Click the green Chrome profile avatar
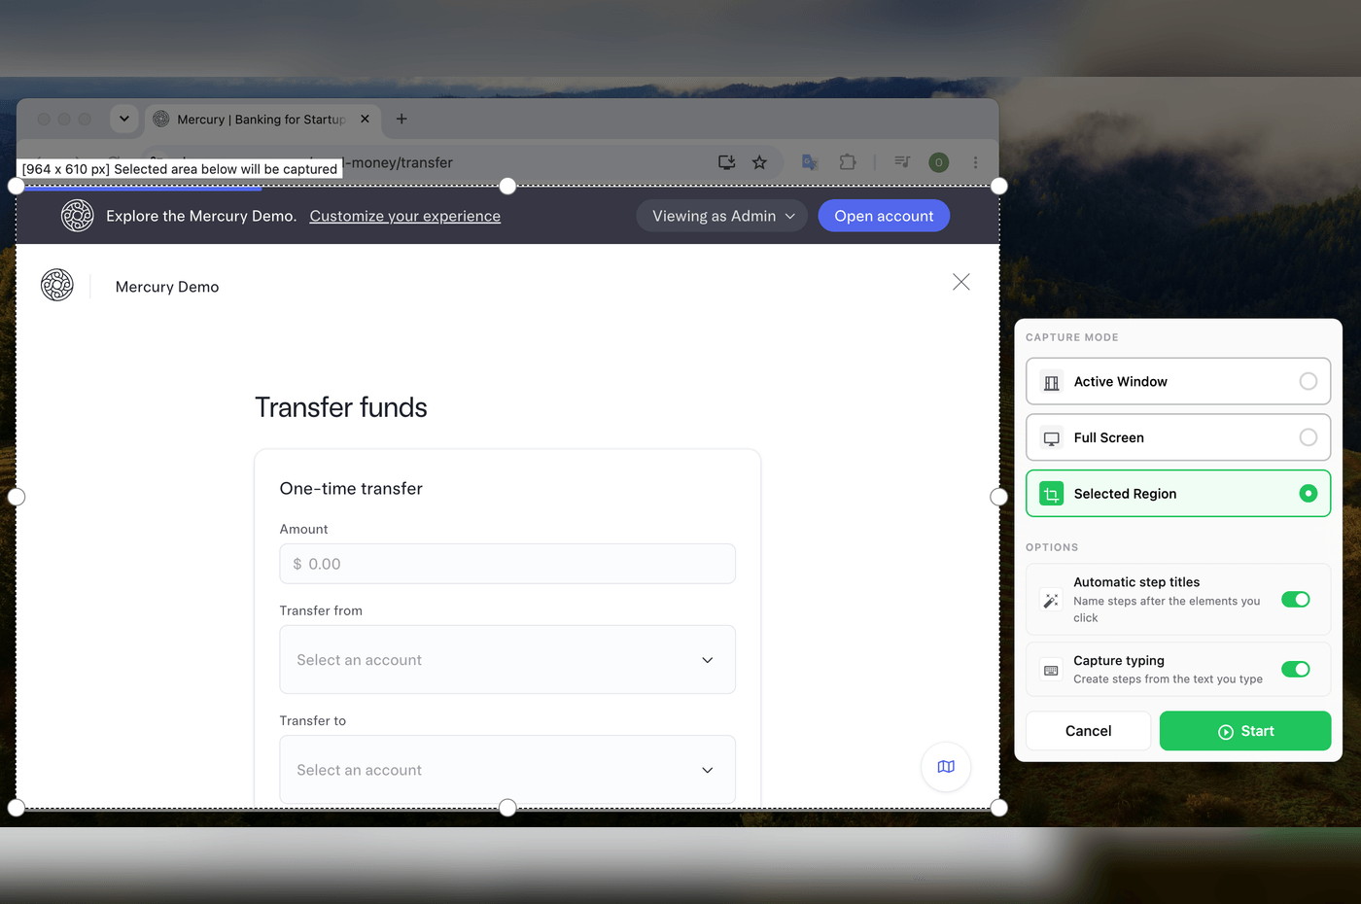The image size is (1361, 904). (x=938, y=162)
